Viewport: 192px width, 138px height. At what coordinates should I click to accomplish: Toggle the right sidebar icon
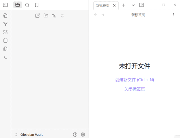click(x=142, y=5)
